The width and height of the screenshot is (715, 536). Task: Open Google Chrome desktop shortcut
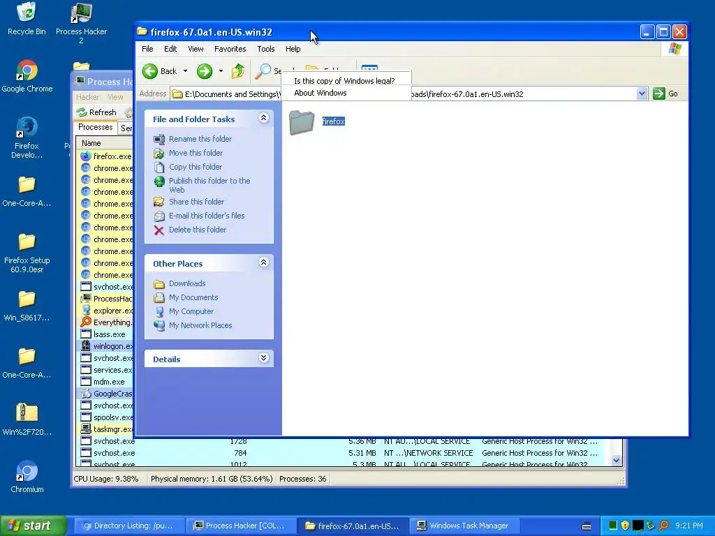(x=27, y=76)
